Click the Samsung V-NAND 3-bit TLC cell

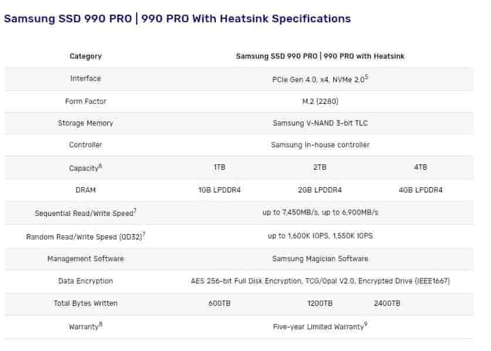coord(320,123)
